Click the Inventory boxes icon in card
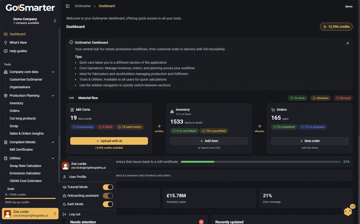 [x=172, y=111]
